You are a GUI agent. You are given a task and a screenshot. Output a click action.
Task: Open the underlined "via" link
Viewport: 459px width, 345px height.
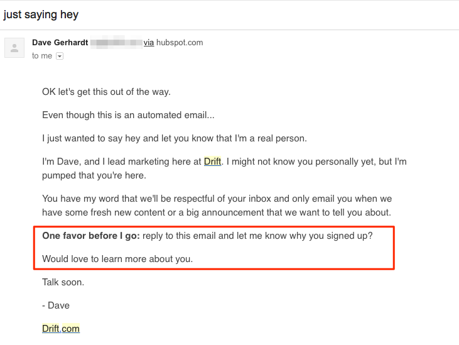pos(149,43)
